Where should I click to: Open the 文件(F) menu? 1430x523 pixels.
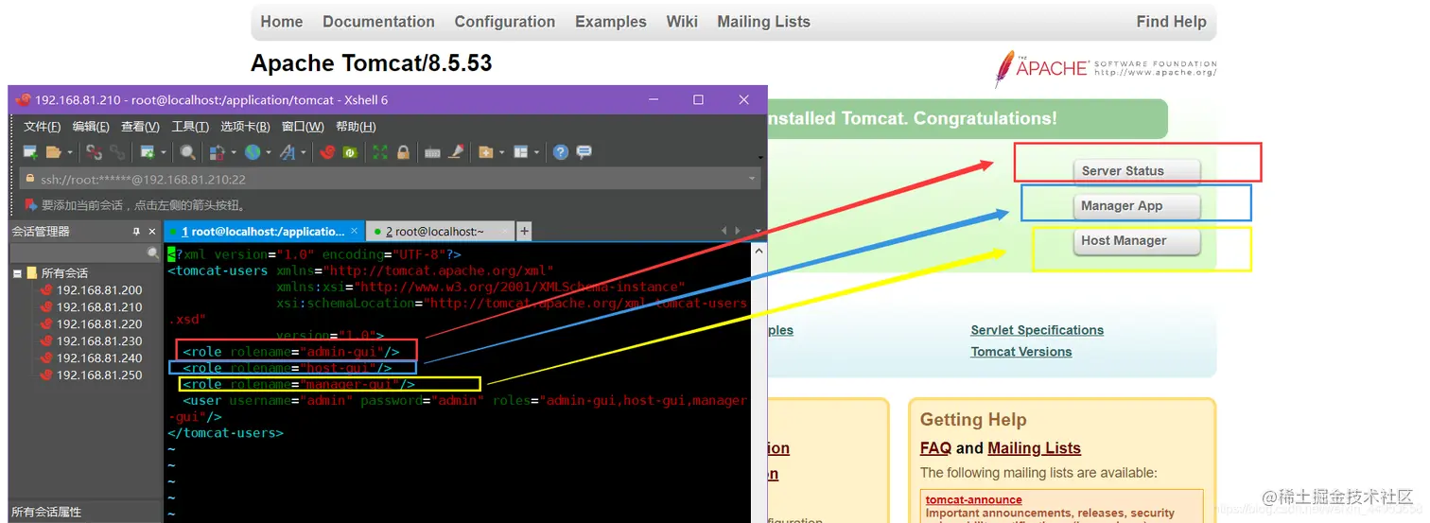(x=43, y=127)
